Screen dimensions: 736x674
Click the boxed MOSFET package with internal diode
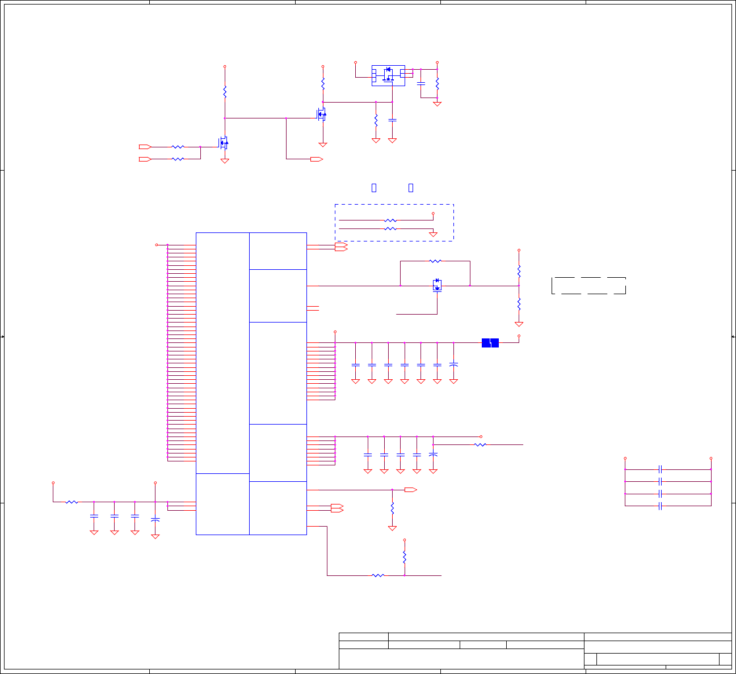point(389,75)
